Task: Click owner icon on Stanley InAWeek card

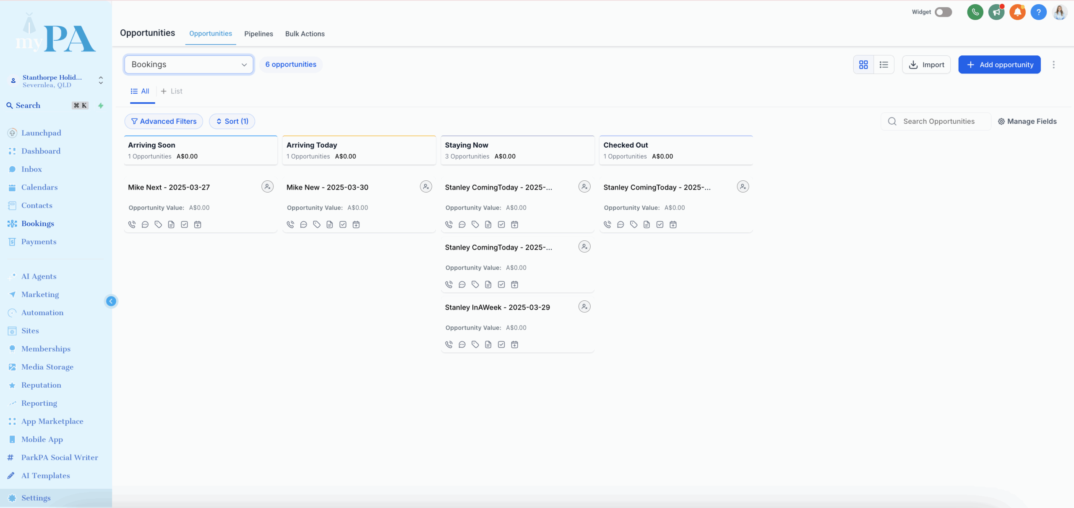Action: 584,307
